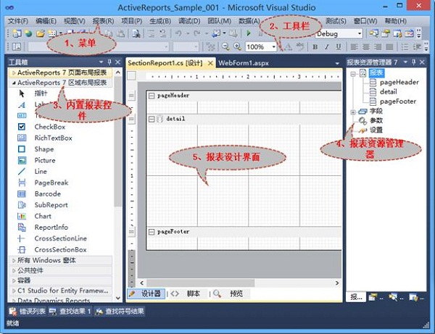This screenshot has width=435, height=334.
Task: Expand 所有 Windows 窗体 group
Action: point(14,261)
